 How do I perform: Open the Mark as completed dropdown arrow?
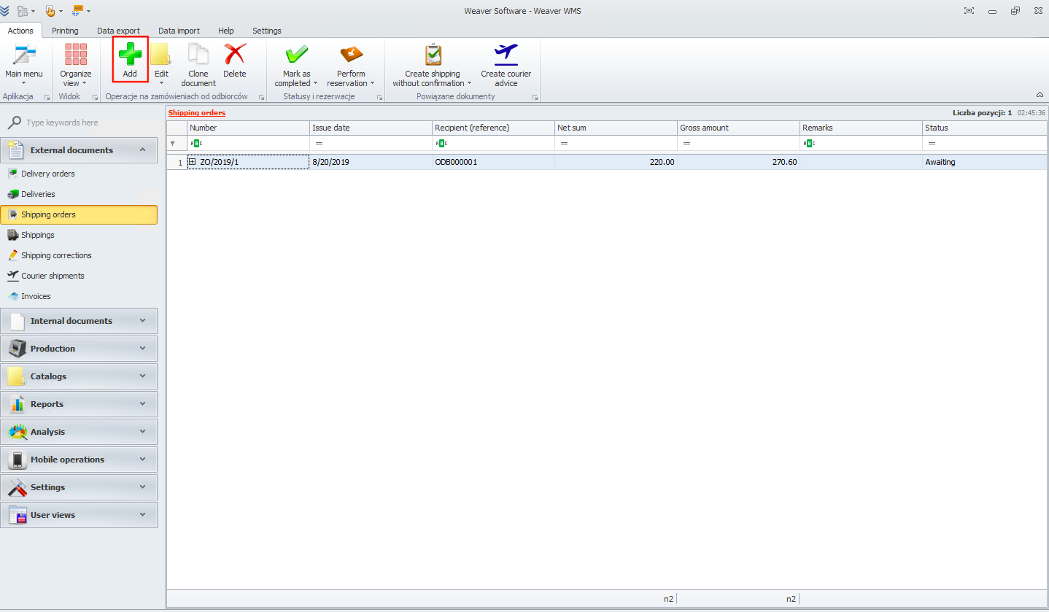(315, 83)
